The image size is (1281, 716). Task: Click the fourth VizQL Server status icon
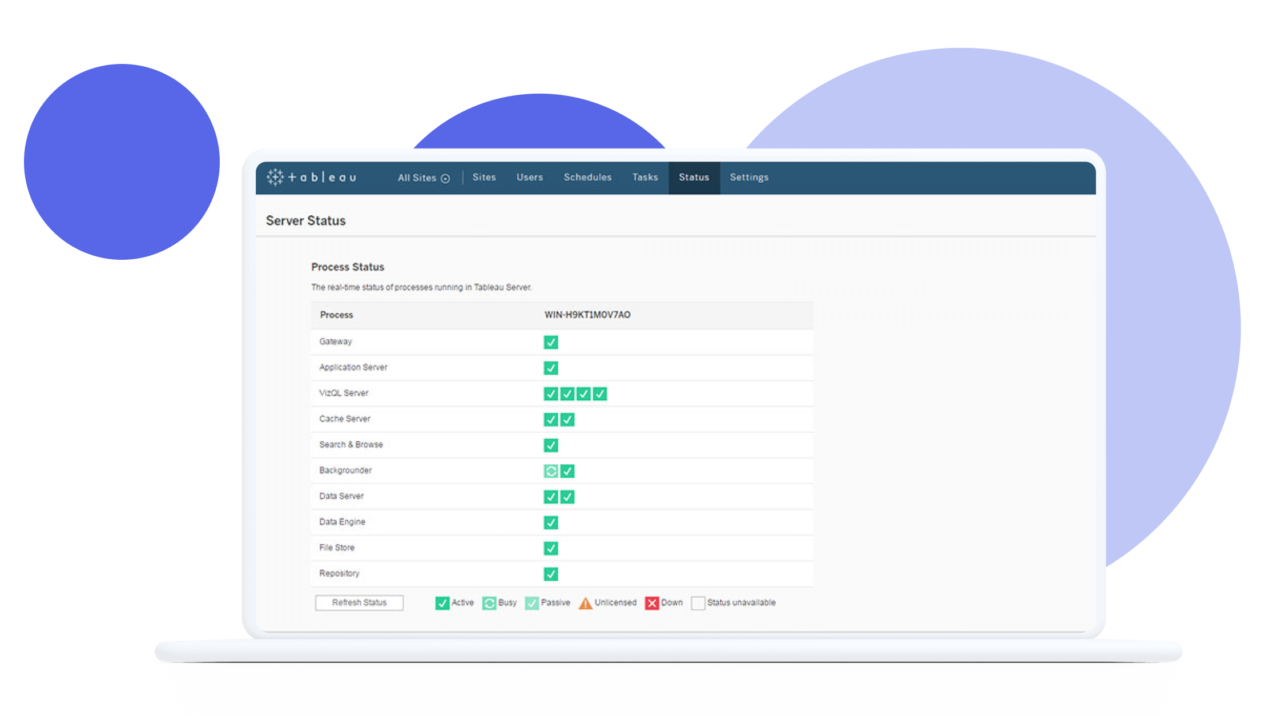(600, 393)
